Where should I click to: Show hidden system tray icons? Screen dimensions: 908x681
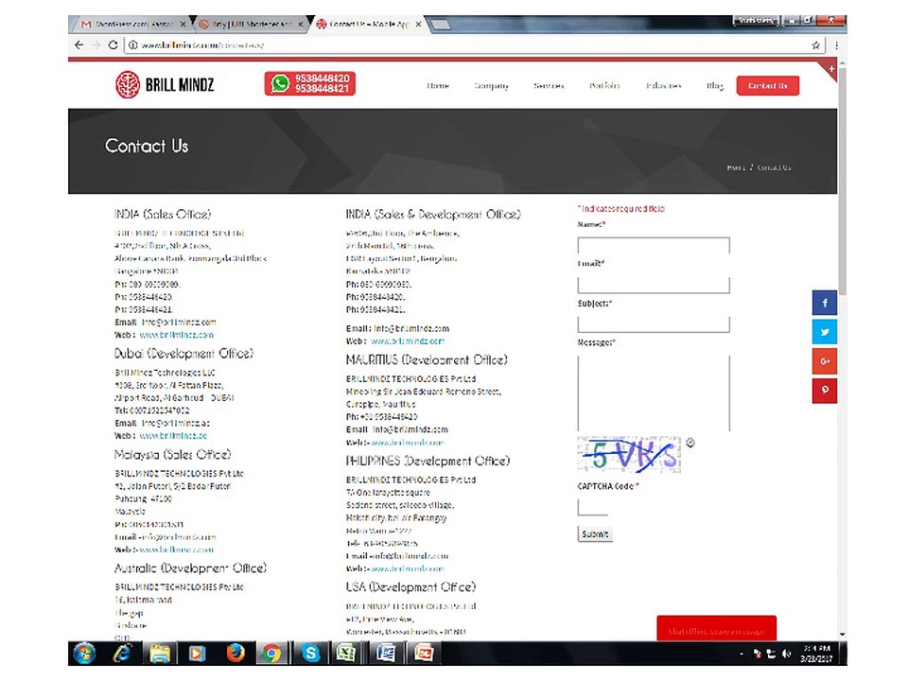pyautogui.click(x=742, y=654)
